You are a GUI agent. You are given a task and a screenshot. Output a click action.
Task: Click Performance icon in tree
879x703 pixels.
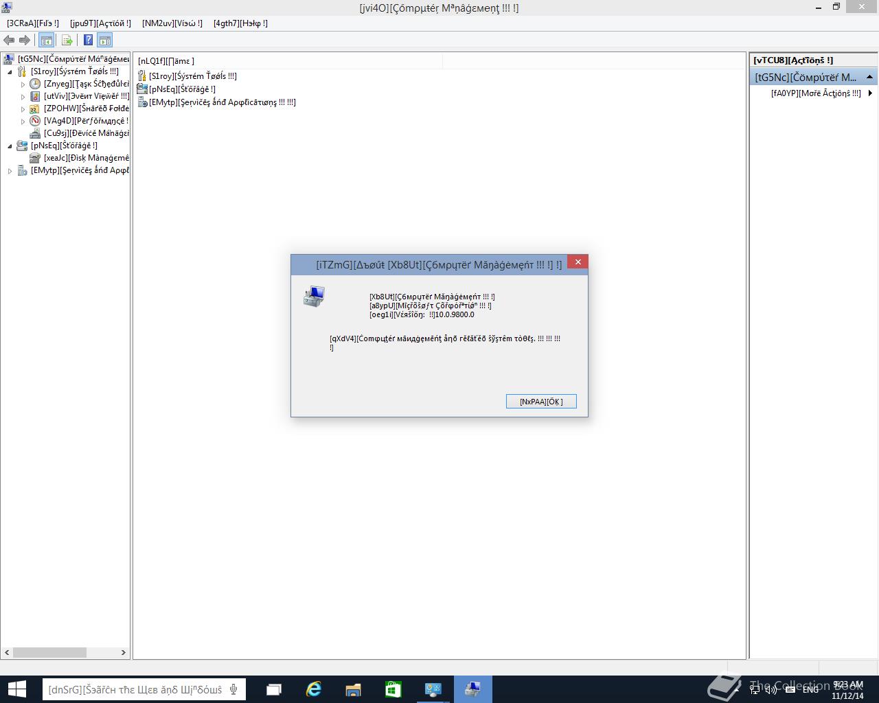(35, 121)
